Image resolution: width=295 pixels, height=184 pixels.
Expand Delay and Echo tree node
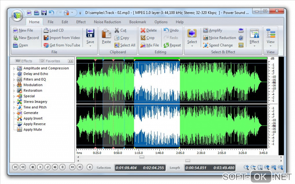(14, 74)
